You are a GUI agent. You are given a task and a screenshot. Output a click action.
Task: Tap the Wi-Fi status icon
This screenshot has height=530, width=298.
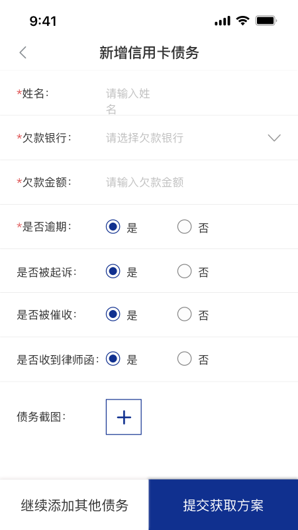click(x=242, y=21)
